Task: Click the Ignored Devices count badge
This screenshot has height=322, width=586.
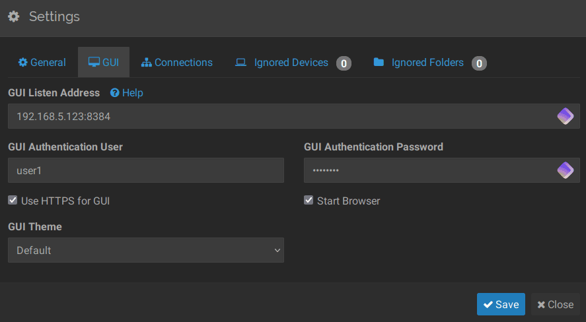Action: coord(344,63)
